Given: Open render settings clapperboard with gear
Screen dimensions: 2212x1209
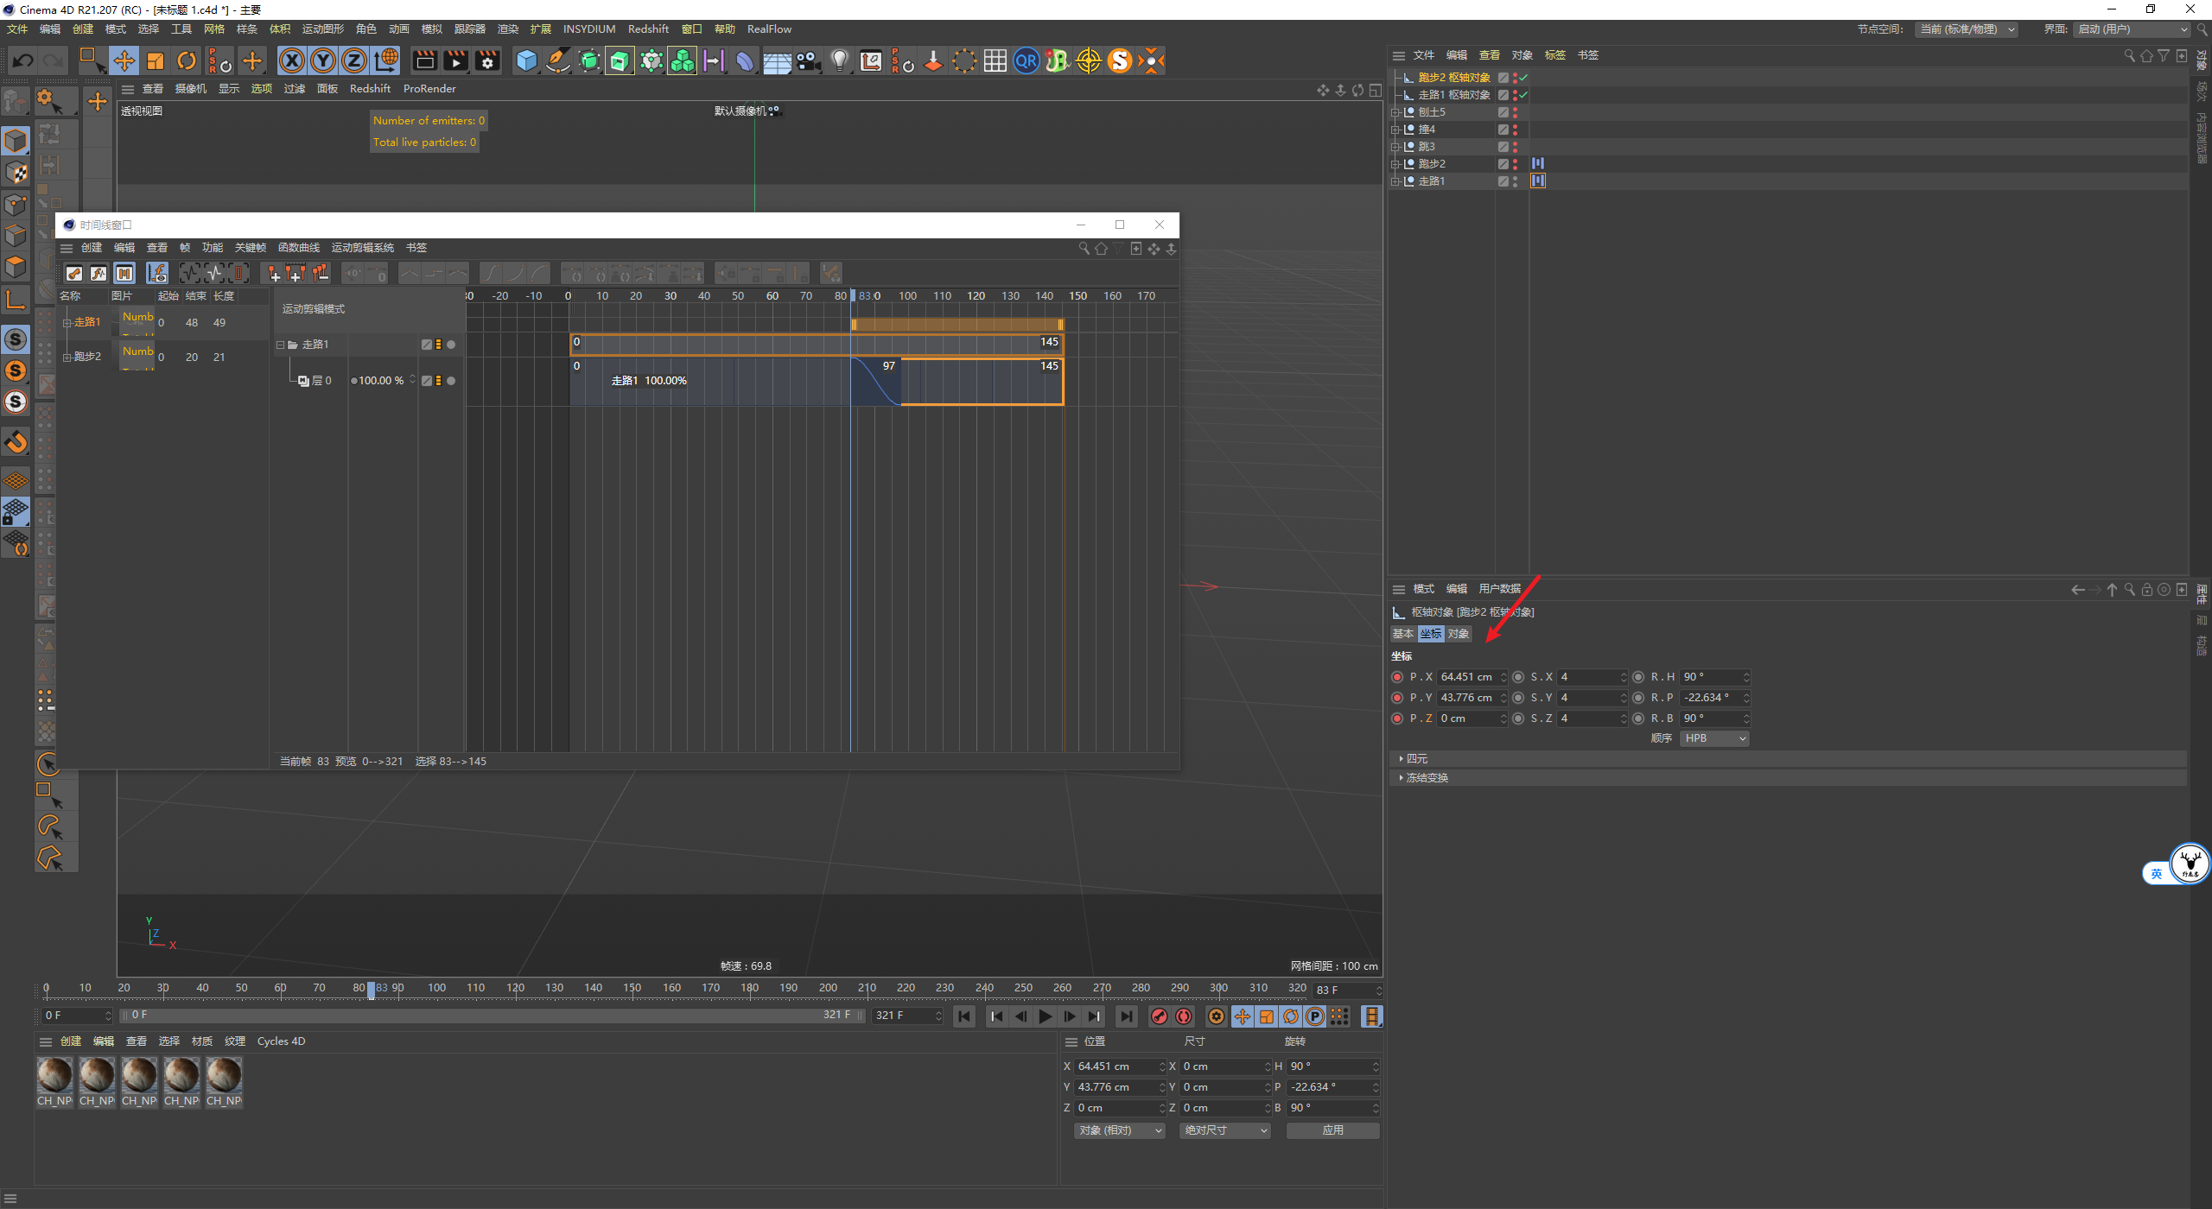Looking at the screenshot, I should pyautogui.click(x=488, y=60).
